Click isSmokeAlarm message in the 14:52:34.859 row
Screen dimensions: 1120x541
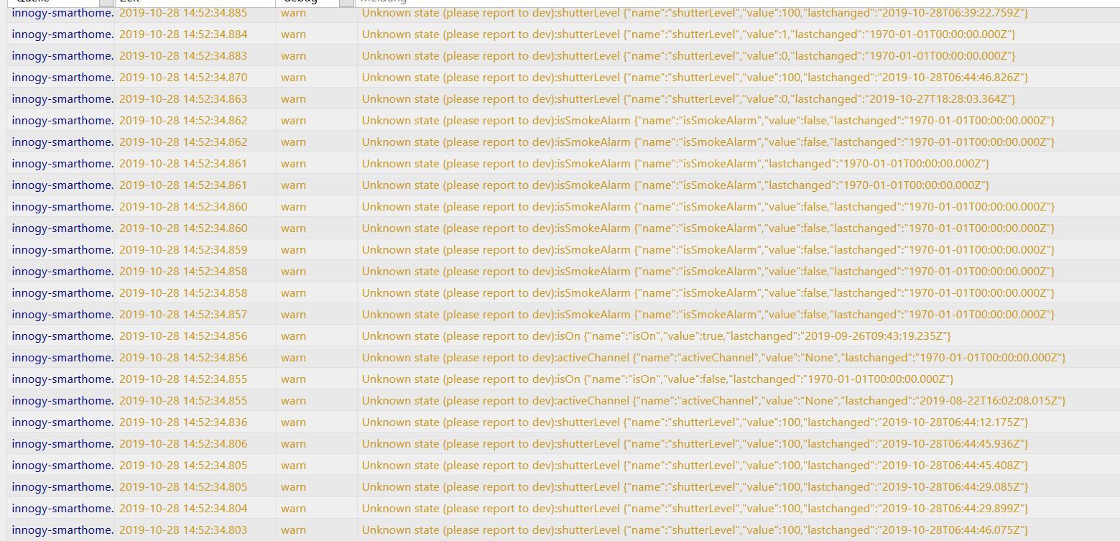click(708, 250)
